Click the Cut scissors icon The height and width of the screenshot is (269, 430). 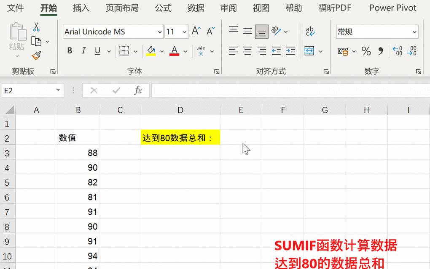pyautogui.click(x=36, y=27)
